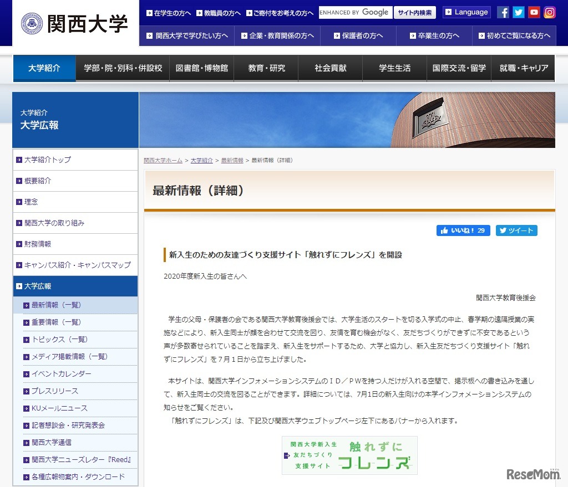Open the 関西大学ホーム breadcrumb link
Screen dimensions: 568x487
[x=163, y=160]
